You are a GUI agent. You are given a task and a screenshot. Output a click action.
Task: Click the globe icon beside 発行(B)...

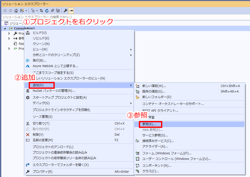28,61
